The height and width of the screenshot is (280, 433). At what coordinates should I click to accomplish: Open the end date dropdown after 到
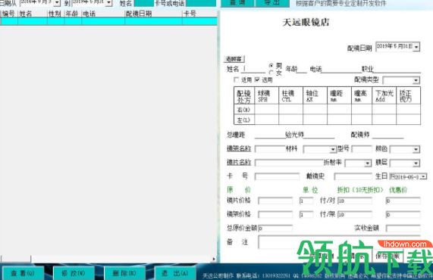coord(108,3)
